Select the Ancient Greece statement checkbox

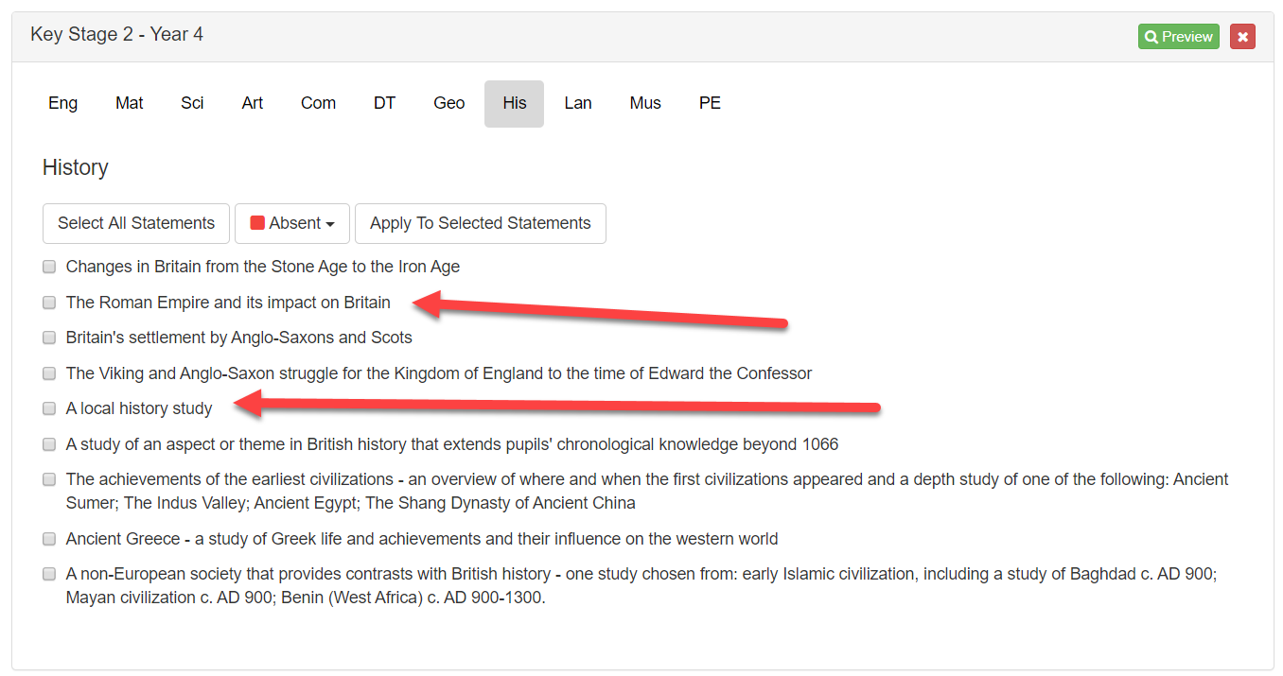[49, 539]
